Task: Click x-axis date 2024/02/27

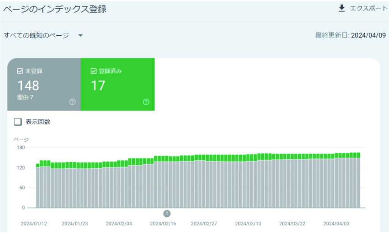Action: (x=204, y=223)
